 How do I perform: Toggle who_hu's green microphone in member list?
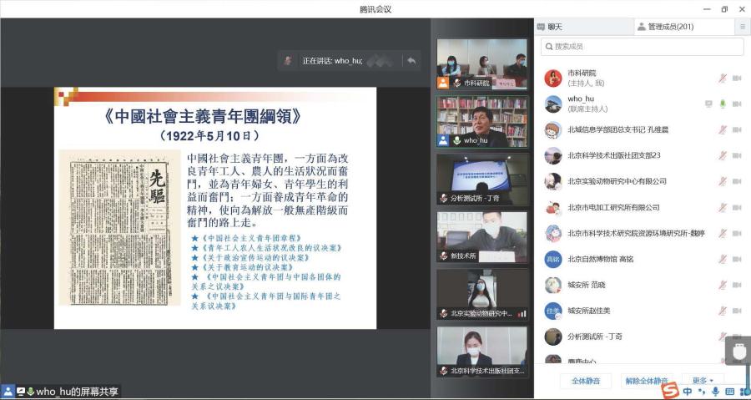723,104
